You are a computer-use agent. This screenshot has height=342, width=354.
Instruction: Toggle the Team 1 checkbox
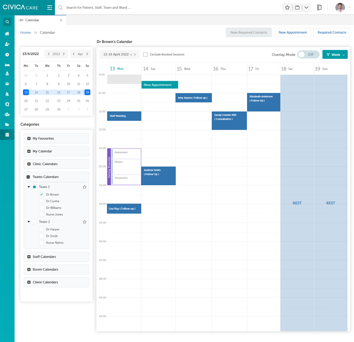click(x=34, y=187)
